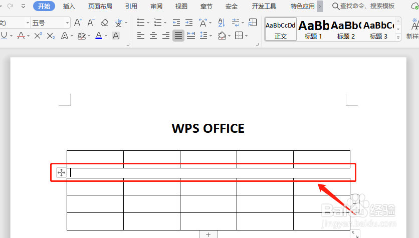
Task: Click the shading paint bucket icon
Action: tap(222, 36)
